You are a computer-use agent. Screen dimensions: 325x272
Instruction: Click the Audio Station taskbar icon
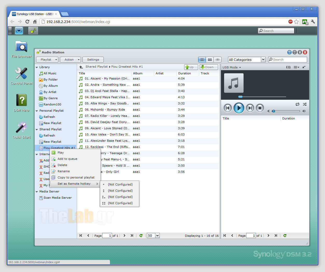coord(33,31)
